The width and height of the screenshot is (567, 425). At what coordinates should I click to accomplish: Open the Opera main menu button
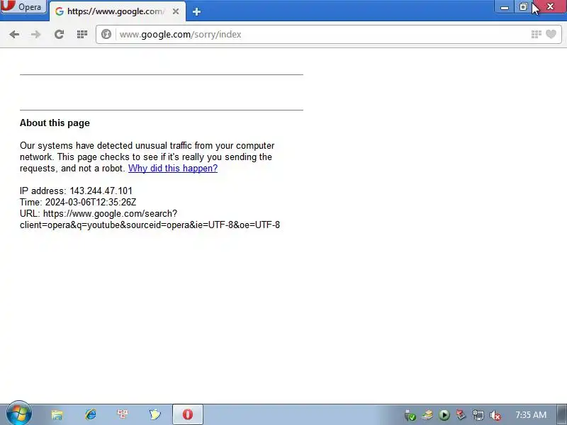click(23, 6)
